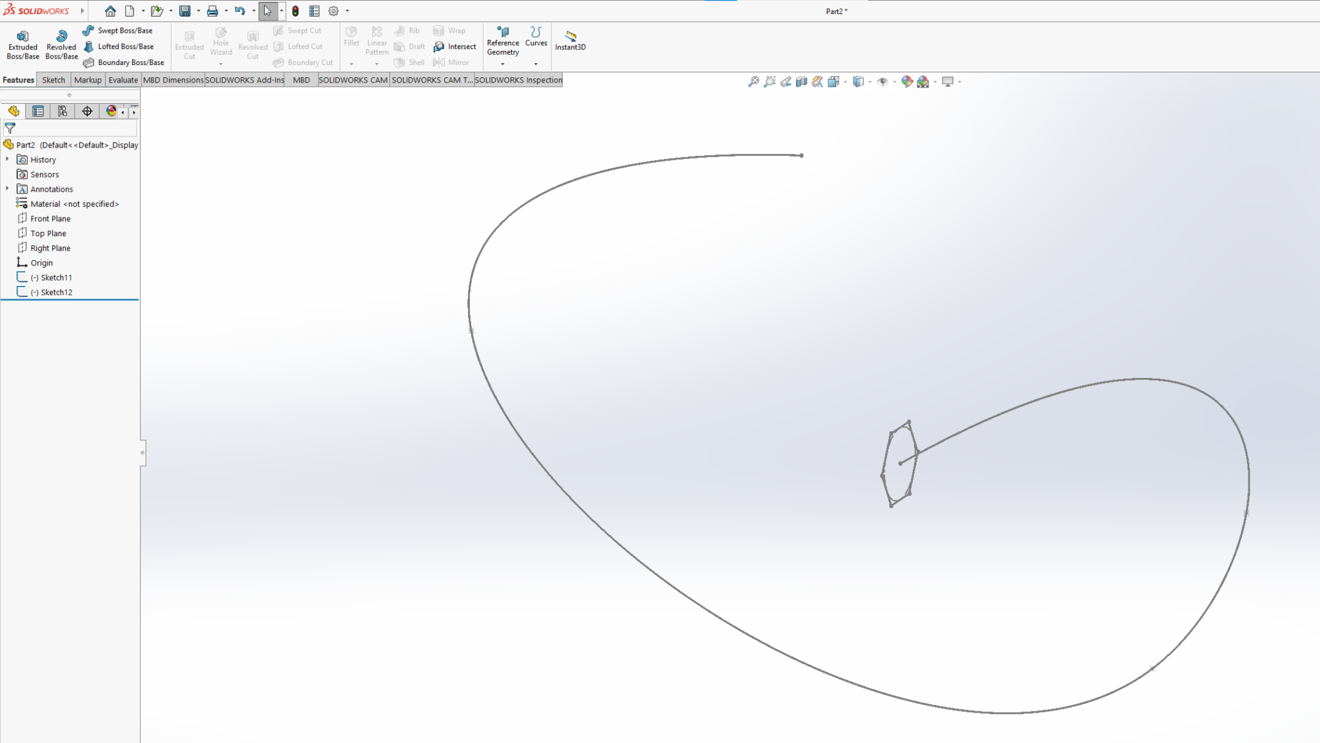Image resolution: width=1320 pixels, height=743 pixels.
Task: Click the Lofted Boss/Base button
Action: point(124,46)
